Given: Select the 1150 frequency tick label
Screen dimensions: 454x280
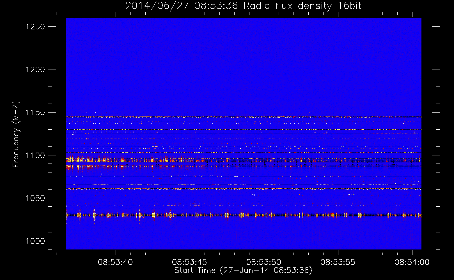Looking at the screenshot, I should (x=35, y=113).
